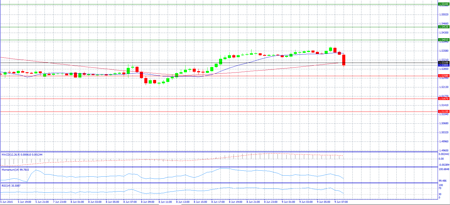Click the 1.49600 price scale value
Screen dimensions: 450x205
point(444,151)
